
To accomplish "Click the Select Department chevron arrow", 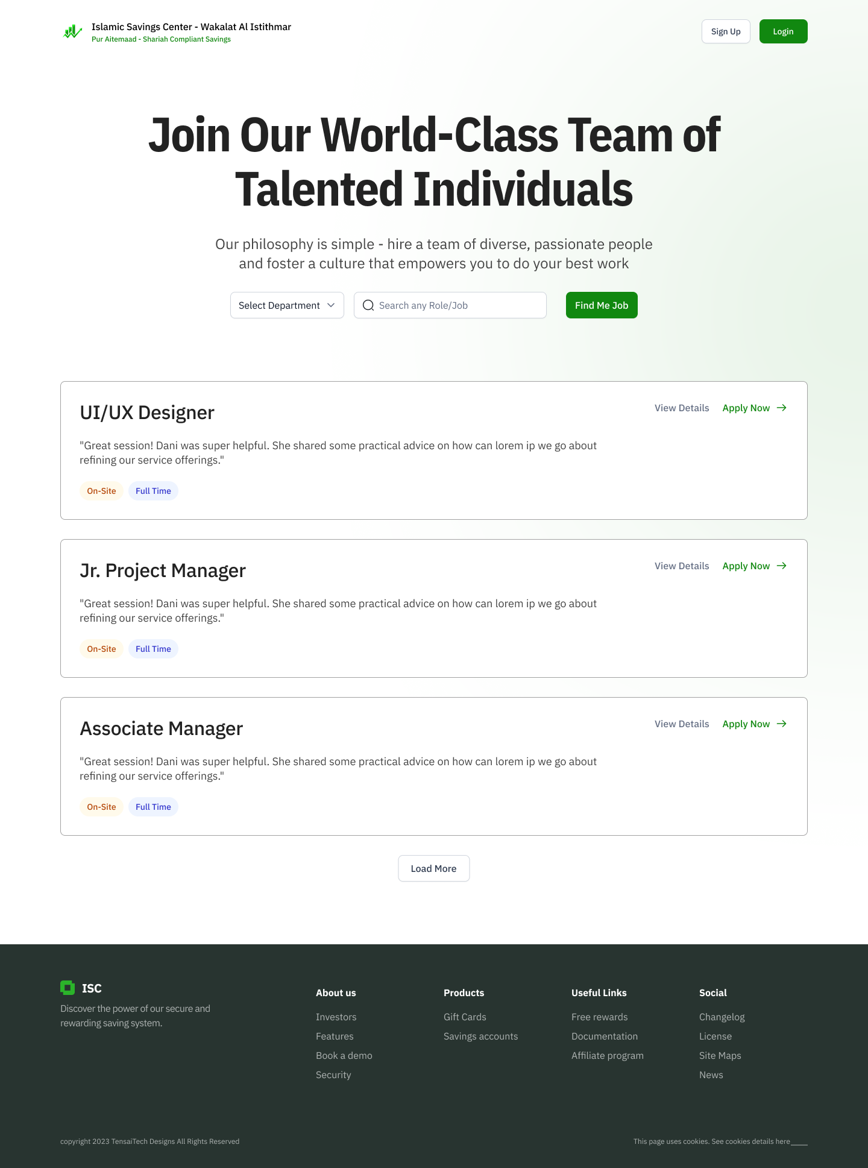I will (x=331, y=306).
